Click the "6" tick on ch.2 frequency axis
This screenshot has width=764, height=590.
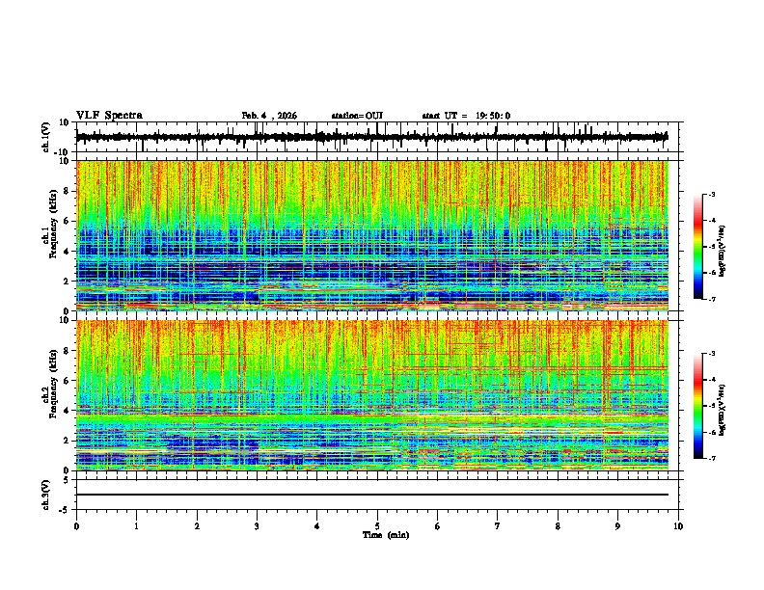click(x=67, y=381)
